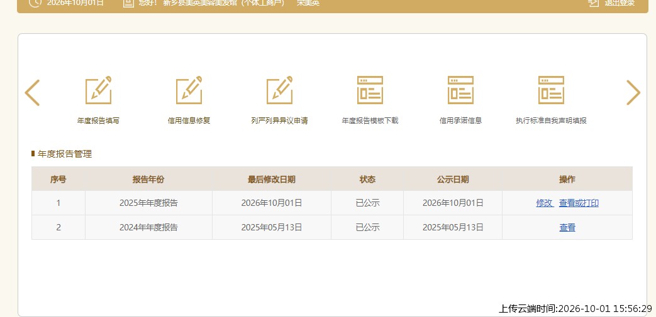Select the 2025年年度报告 row cell
This screenshot has height=317, width=656.
[148, 203]
